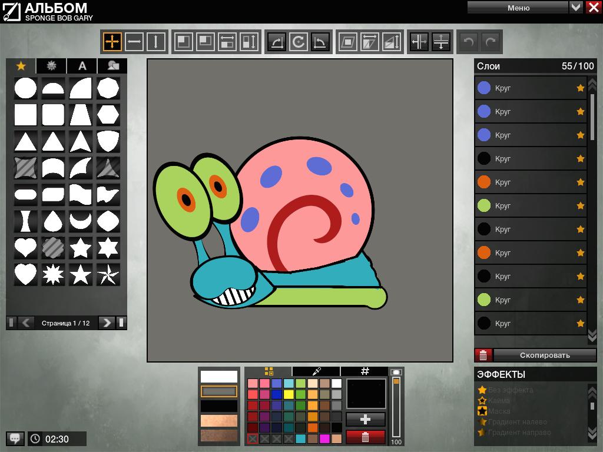Viewport: 603px width, 452px height.
Task: Select the free move tool
Action: coord(112,42)
